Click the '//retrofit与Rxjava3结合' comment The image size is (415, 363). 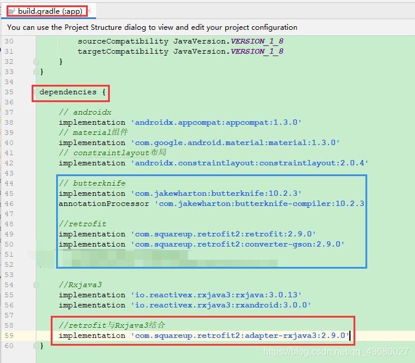coord(112,325)
